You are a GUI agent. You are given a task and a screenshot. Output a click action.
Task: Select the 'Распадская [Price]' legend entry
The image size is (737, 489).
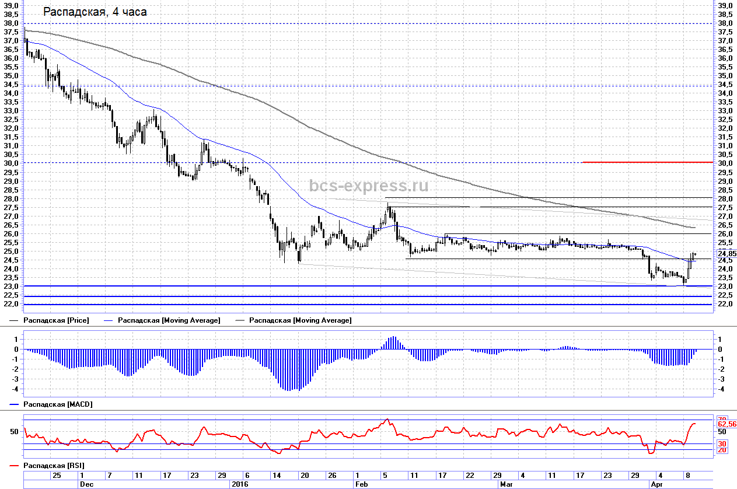tap(56, 320)
